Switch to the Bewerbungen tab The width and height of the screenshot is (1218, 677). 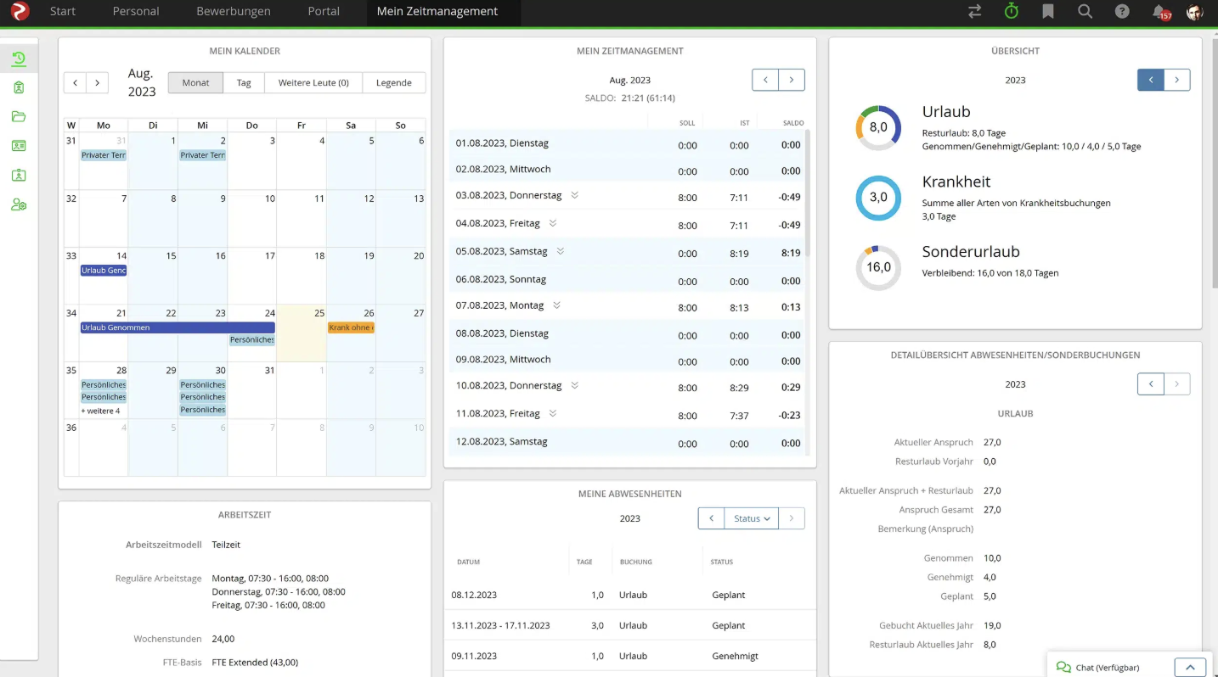click(233, 12)
